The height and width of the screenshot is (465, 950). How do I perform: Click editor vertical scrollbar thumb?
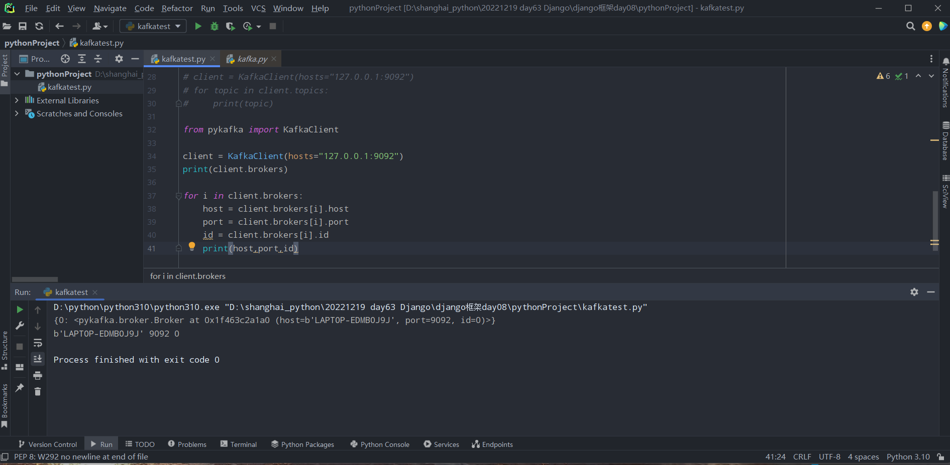click(x=935, y=221)
